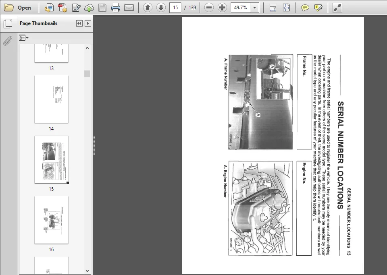
Task: Zoom in with the plus button
Action: point(222,8)
